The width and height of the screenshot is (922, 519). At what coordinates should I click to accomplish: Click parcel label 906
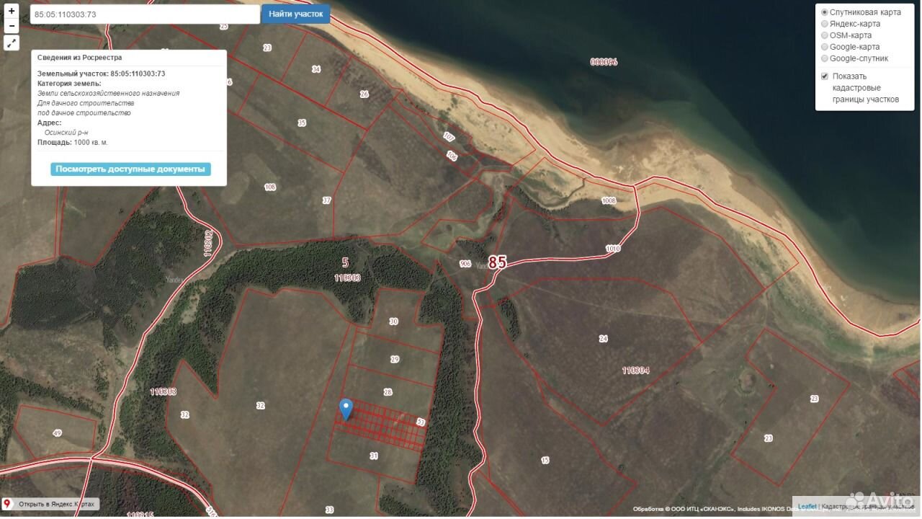465,264
